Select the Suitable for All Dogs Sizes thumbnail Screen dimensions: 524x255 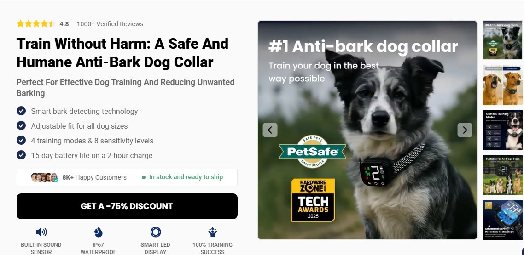(x=503, y=175)
